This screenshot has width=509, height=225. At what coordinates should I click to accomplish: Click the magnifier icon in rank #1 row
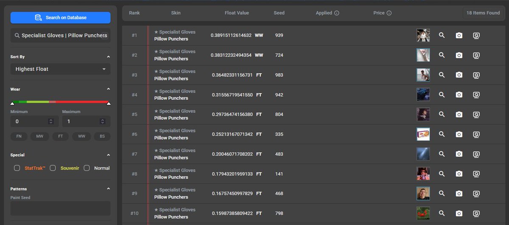[442, 35]
